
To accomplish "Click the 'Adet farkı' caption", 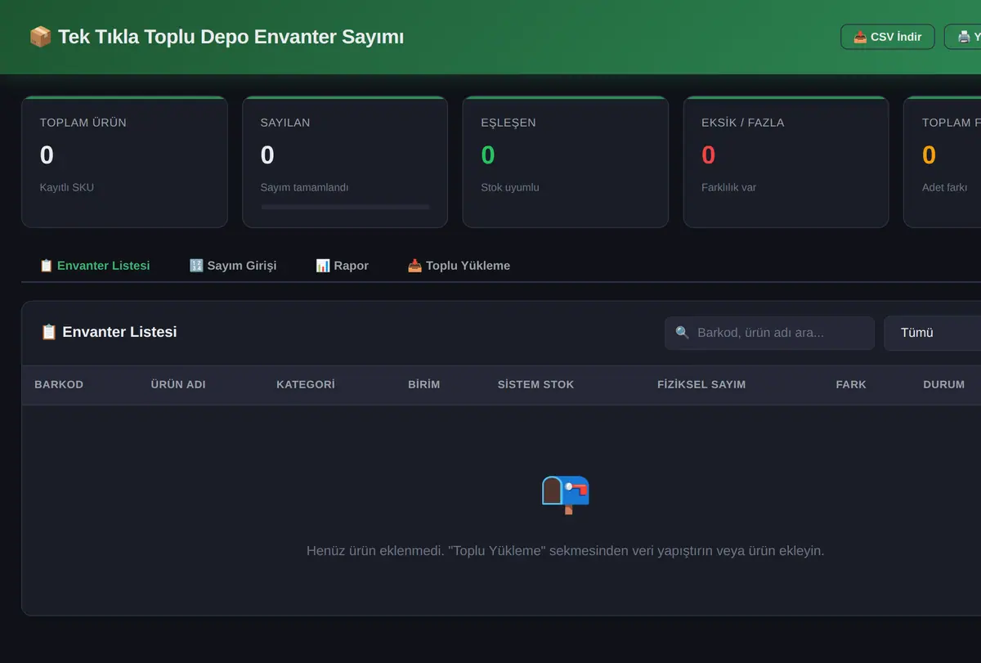I will tap(945, 187).
